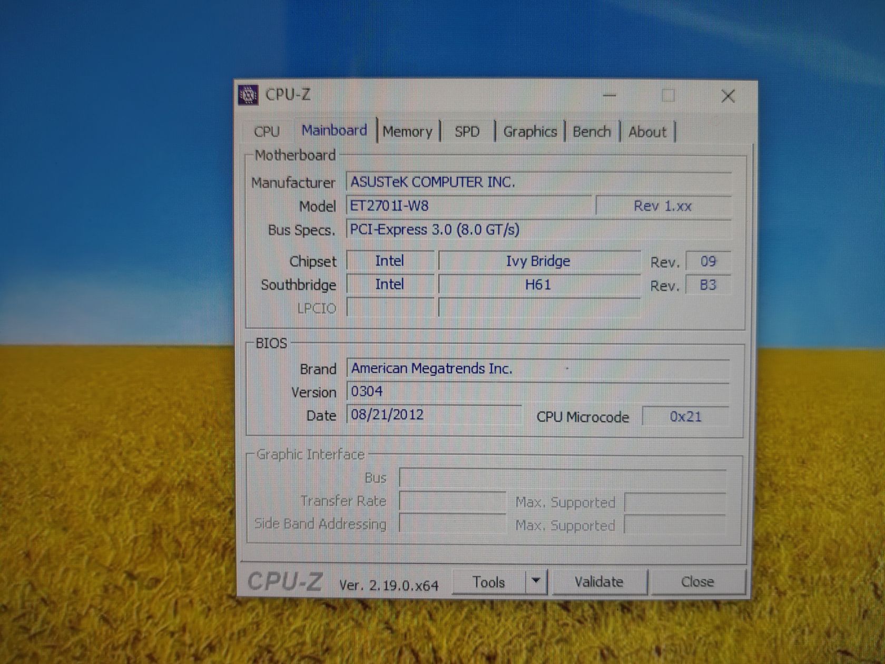The height and width of the screenshot is (664, 885).
Task: Click the version text Ver. 2.19.0.x64
Action: 389,585
